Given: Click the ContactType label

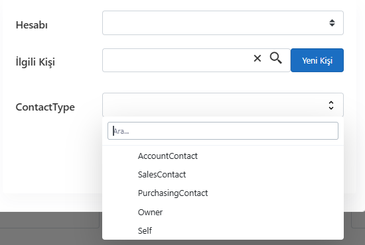Looking at the screenshot, I should pos(45,107).
